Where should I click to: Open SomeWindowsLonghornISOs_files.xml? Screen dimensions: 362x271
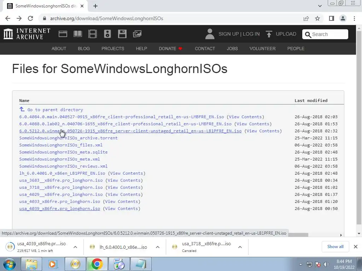pos(61,145)
